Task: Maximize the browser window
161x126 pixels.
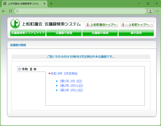Action: 148,3
